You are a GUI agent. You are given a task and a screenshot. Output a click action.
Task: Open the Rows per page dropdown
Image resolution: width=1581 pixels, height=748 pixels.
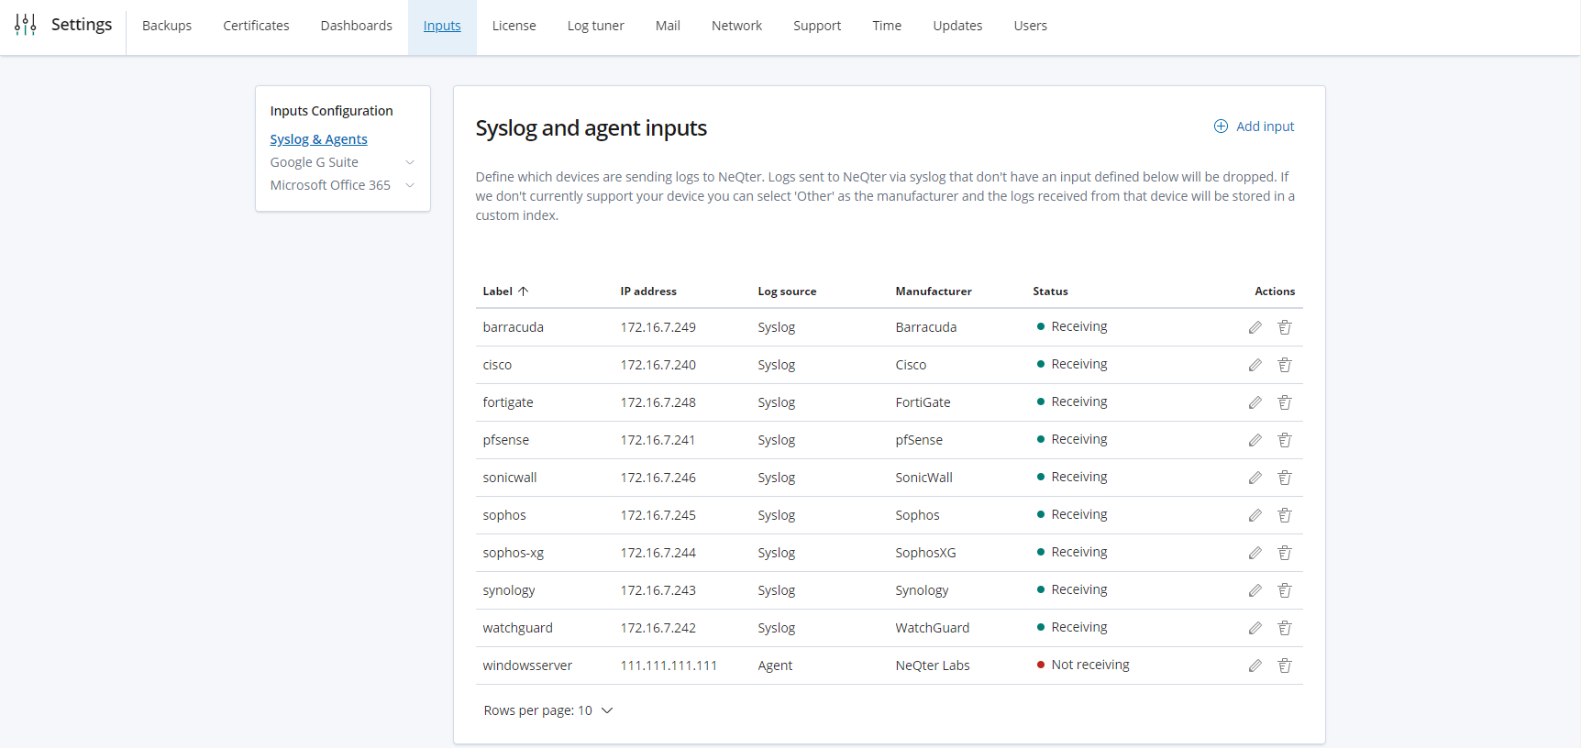pyautogui.click(x=548, y=710)
